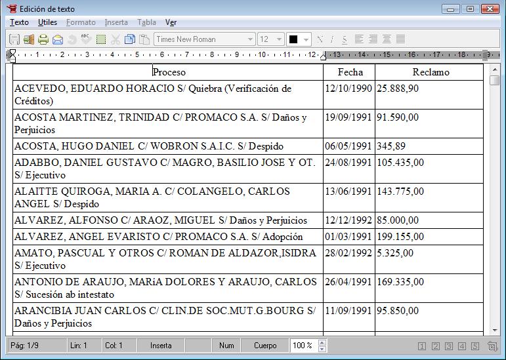The height and width of the screenshot is (360, 506).
Task: Click status bar page view 1 icon
Action: (422, 346)
